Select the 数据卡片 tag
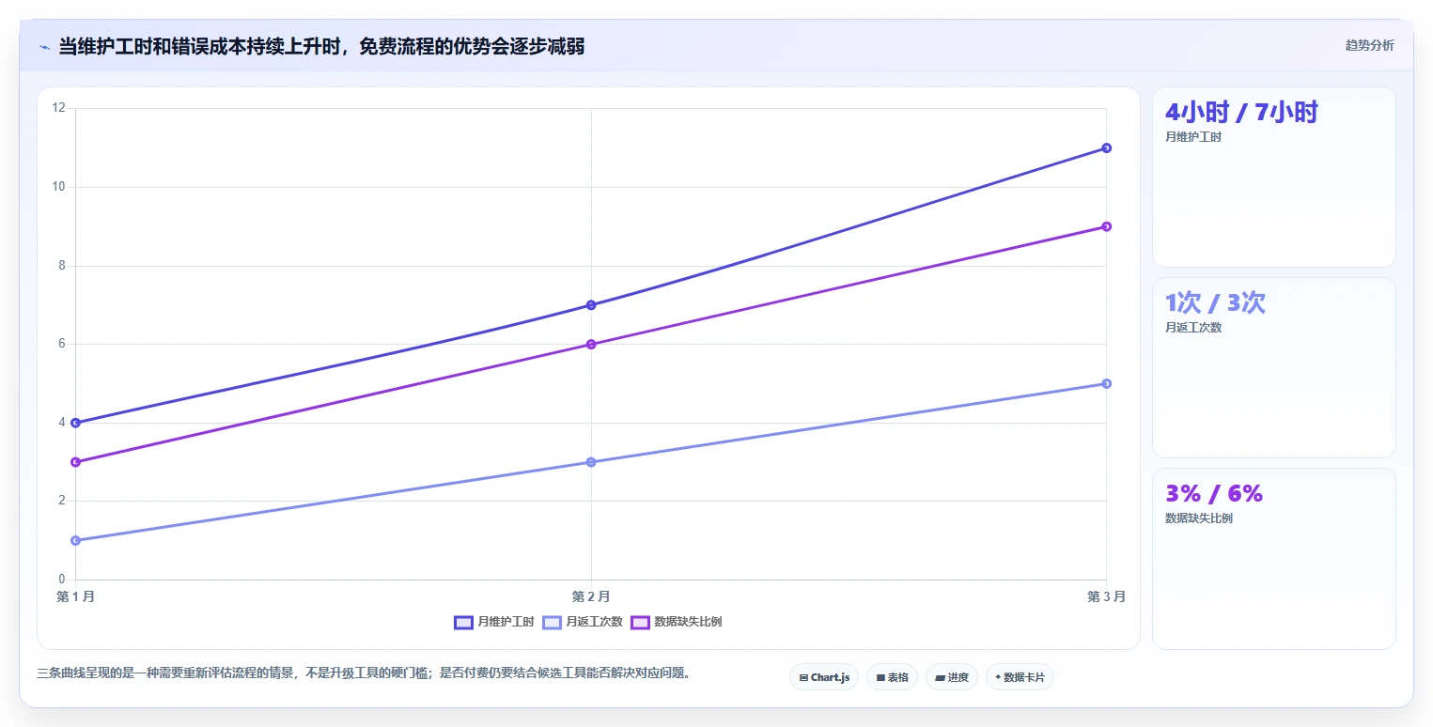 click(x=1020, y=677)
